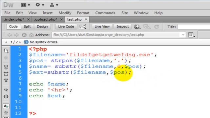Close the .upload.php tab
The width and height of the screenshot is (210, 118).
pos(61,20)
